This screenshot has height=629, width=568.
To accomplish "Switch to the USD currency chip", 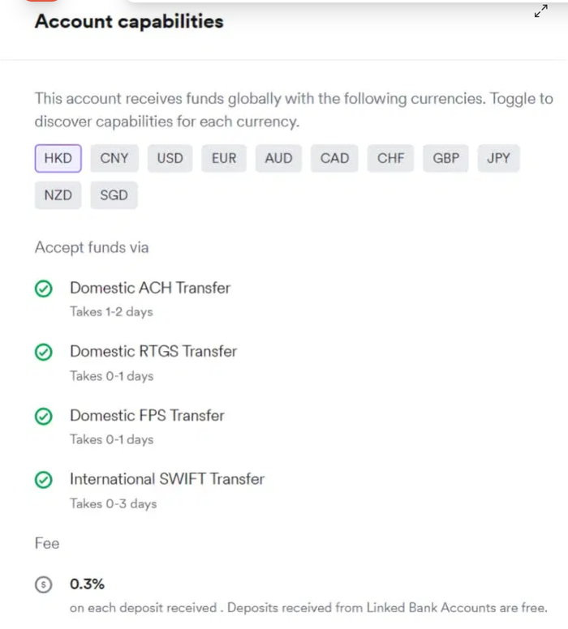I will pyautogui.click(x=170, y=158).
